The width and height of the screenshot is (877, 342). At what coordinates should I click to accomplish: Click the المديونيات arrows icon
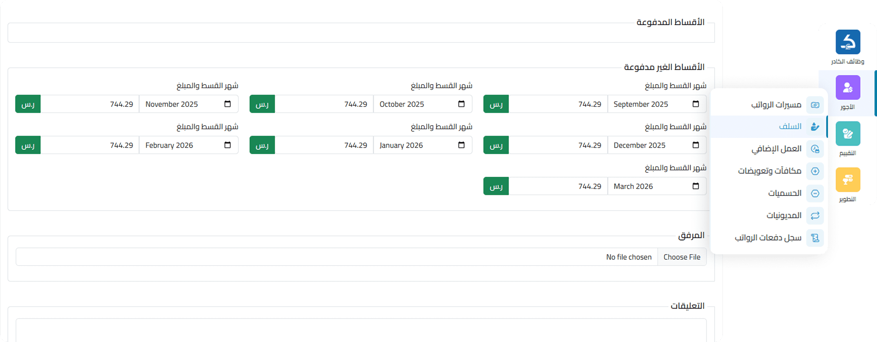(x=815, y=215)
